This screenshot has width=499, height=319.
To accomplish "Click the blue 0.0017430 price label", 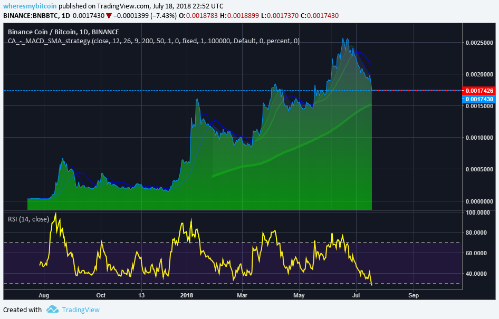I will point(479,99).
